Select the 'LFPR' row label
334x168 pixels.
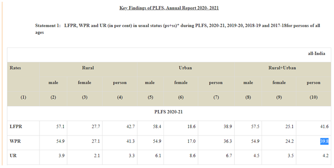(x=16, y=127)
